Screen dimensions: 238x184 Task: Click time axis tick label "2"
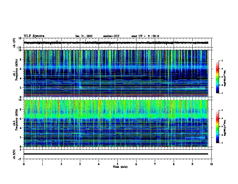click(61, 164)
